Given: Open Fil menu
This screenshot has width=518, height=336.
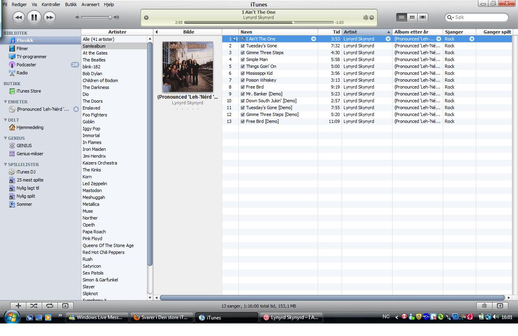Looking at the screenshot, I should click(5, 4).
